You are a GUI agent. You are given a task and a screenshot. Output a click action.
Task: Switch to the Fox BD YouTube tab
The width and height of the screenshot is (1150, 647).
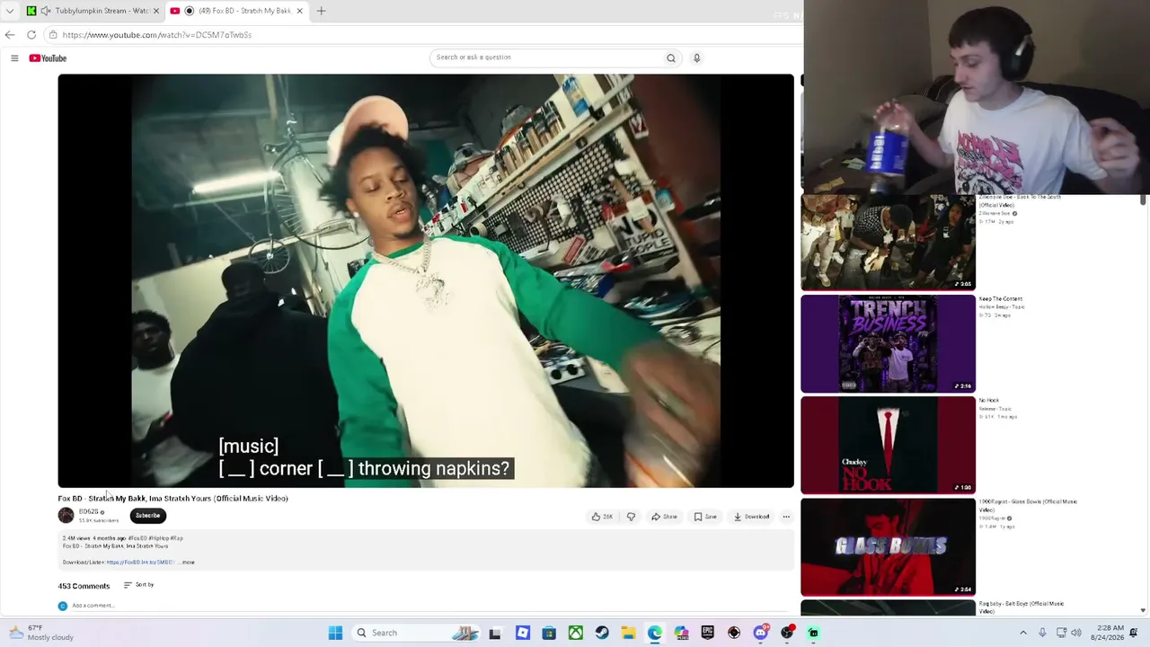click(237, 11)
